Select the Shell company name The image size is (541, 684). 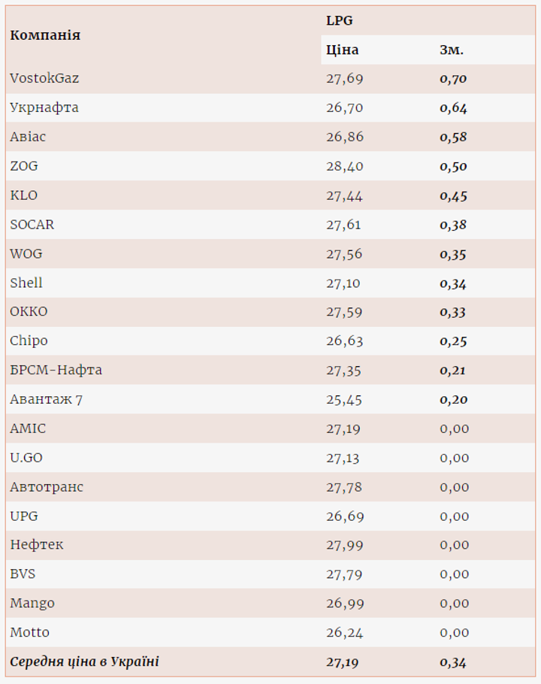coord(26,283)
